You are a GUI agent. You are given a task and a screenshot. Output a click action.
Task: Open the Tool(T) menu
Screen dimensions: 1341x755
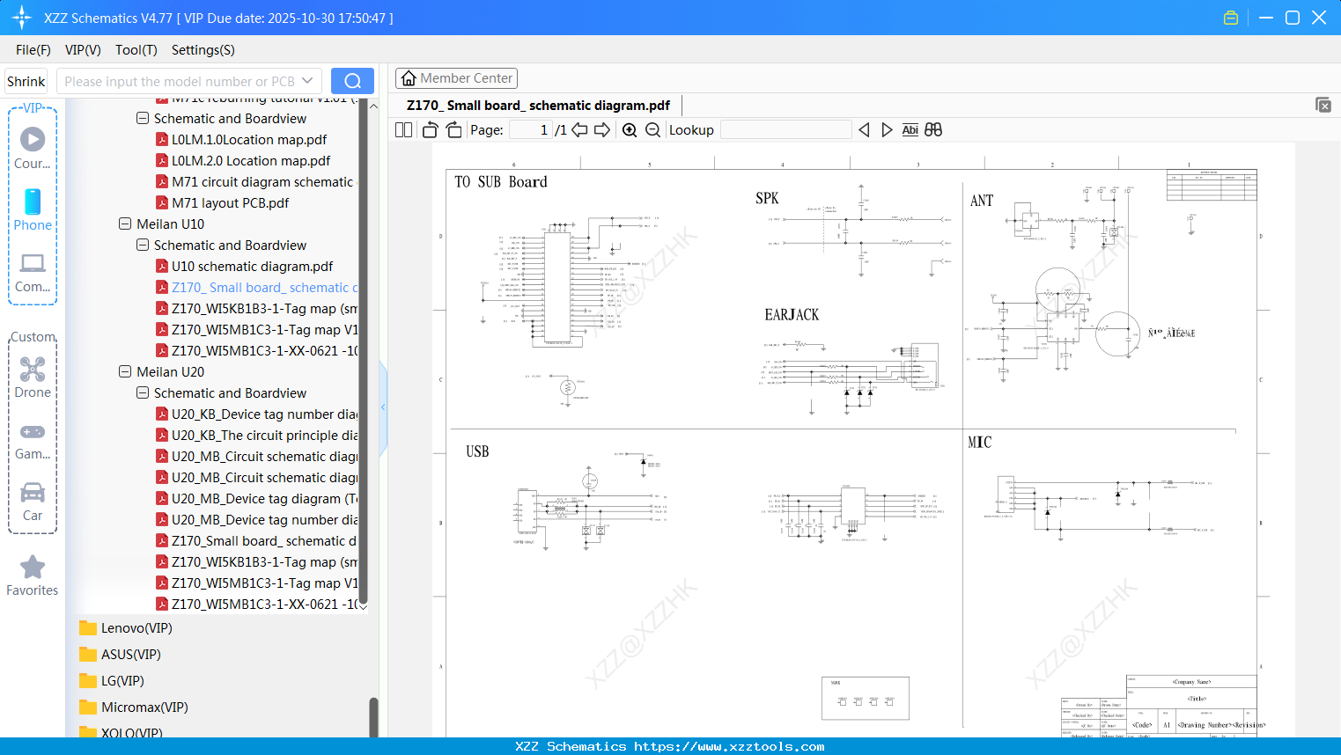(136, 50)
